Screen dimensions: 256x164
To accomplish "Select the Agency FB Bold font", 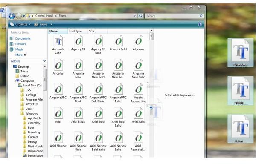I will (98, 41).
